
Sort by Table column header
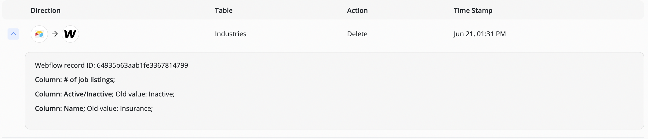[224, 10]
